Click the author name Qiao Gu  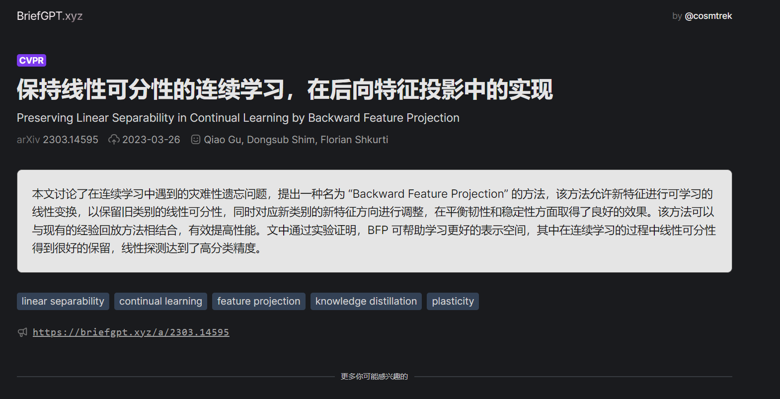(223, 140)
